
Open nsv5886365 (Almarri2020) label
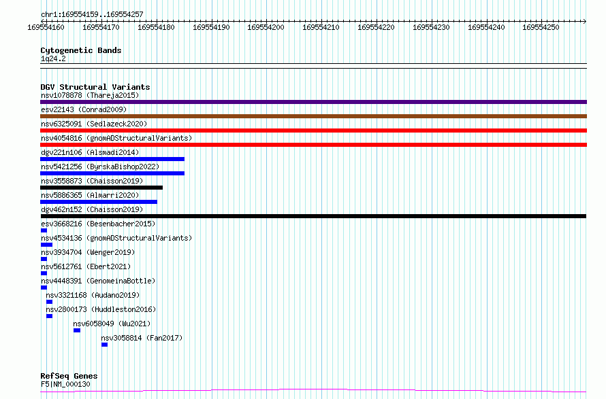point(90,195)
